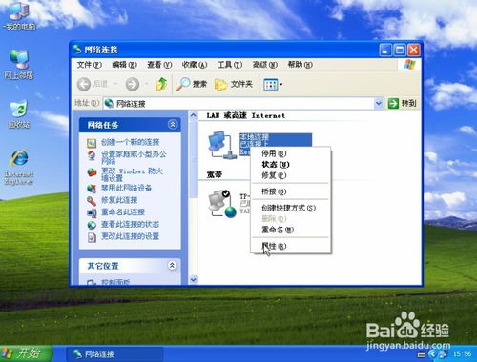Collapse the Network Tasks (网络任务) panel
Image resolution: width=477 pixels, height=362 pixels.
click(173, 124)
